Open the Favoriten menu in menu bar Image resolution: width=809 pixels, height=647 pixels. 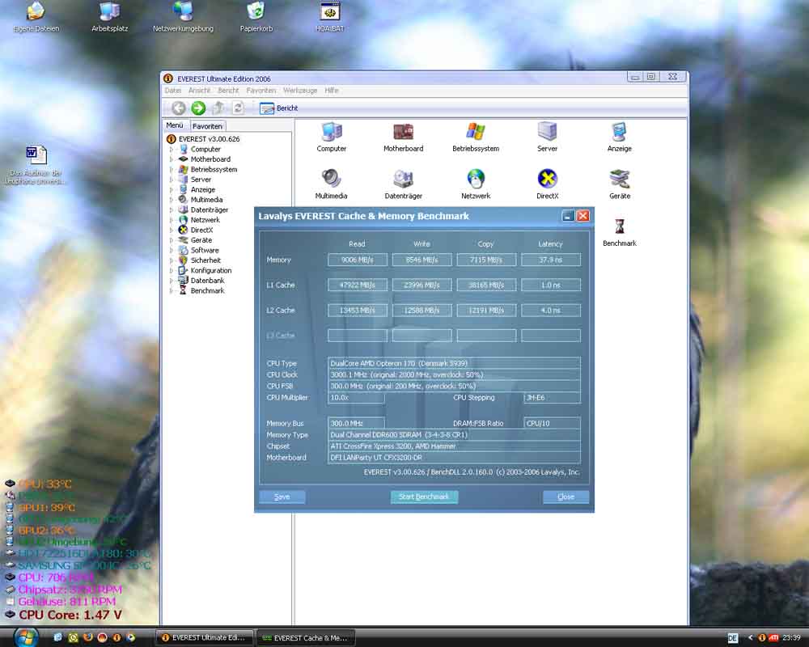261,91
